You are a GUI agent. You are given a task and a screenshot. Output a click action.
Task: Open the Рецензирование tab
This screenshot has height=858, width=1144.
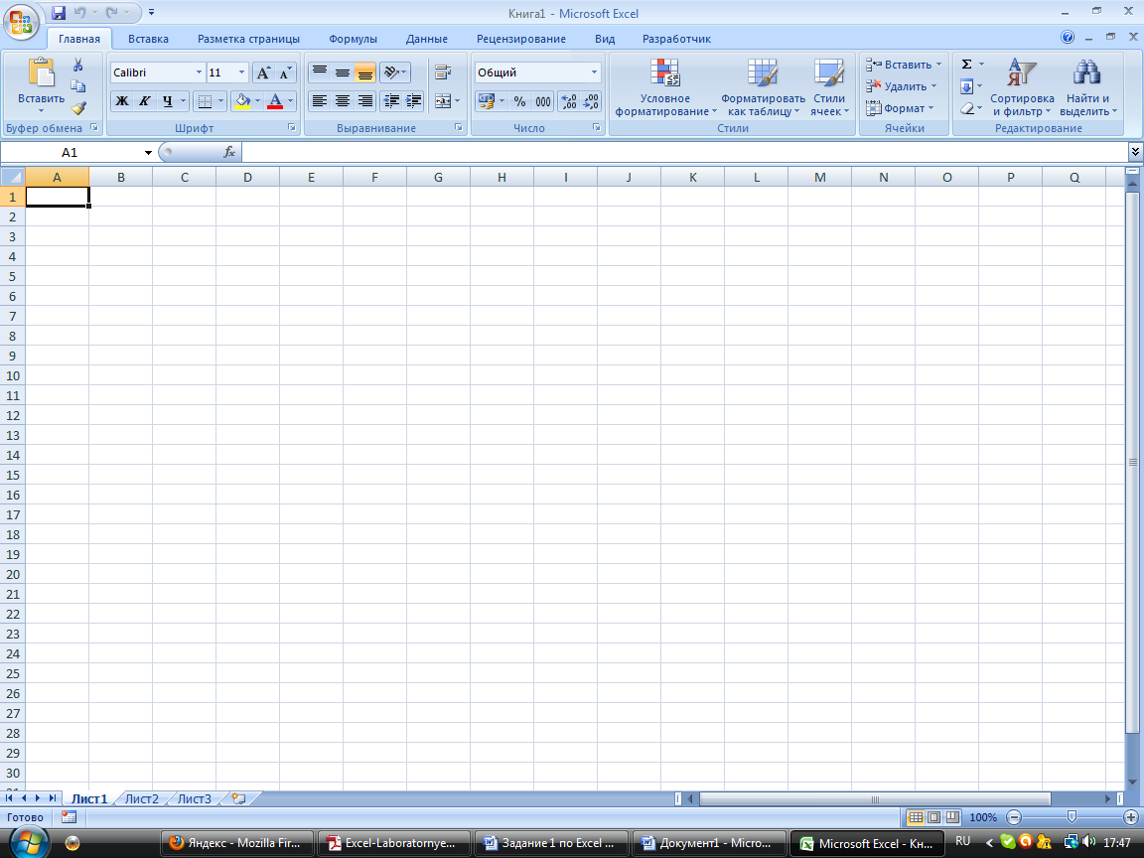(521, 39)
